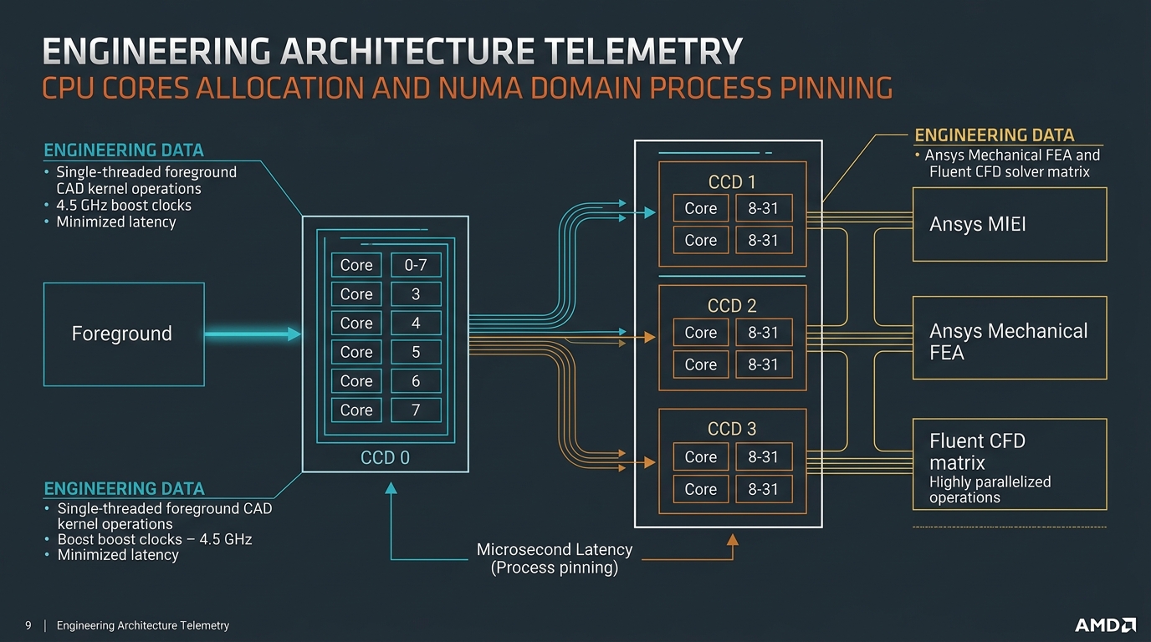
Task: Click the slide number 9
Action: [x=28, y=625]
